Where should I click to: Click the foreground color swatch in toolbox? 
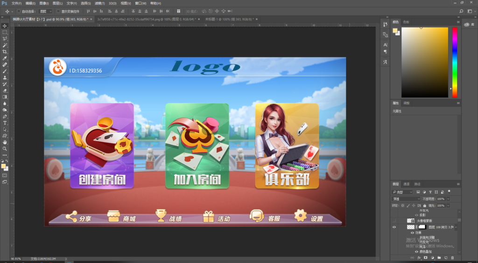point(3,166)
